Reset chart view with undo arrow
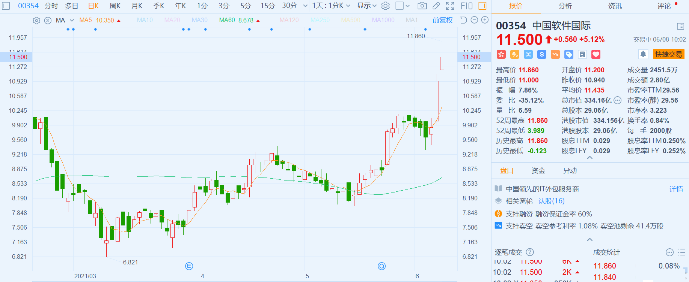689x282 pixels. [x=463, y=20]
